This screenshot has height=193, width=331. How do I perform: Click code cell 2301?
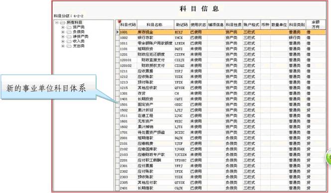[x=128, y=166]
